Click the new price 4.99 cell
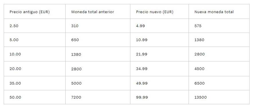This screenshot has width=253, height=108. [x=159, y=26]
